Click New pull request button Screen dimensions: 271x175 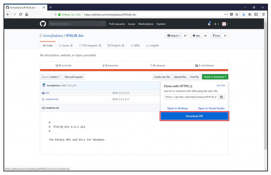pyautogui.click(x=74, y=77)
